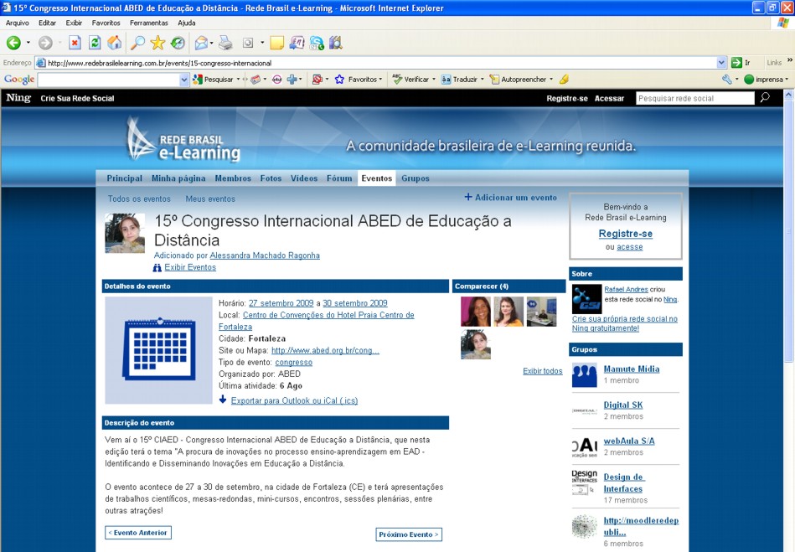795x552 pixels.
Task: Open the address bar dropdown arrow
Action: click(x=721, y=63)
